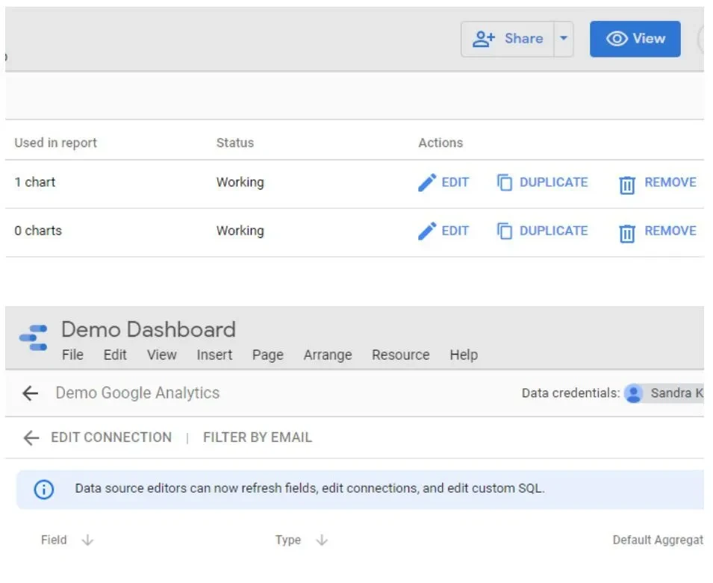Select FILTER BY EMAIL
Viewport: 713px width, 583px height.
click(x=257, y=437)
